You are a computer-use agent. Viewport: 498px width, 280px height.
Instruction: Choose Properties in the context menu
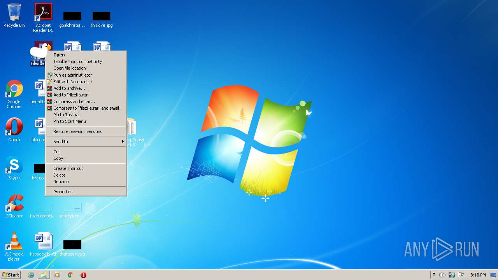(x=86, y=192)
